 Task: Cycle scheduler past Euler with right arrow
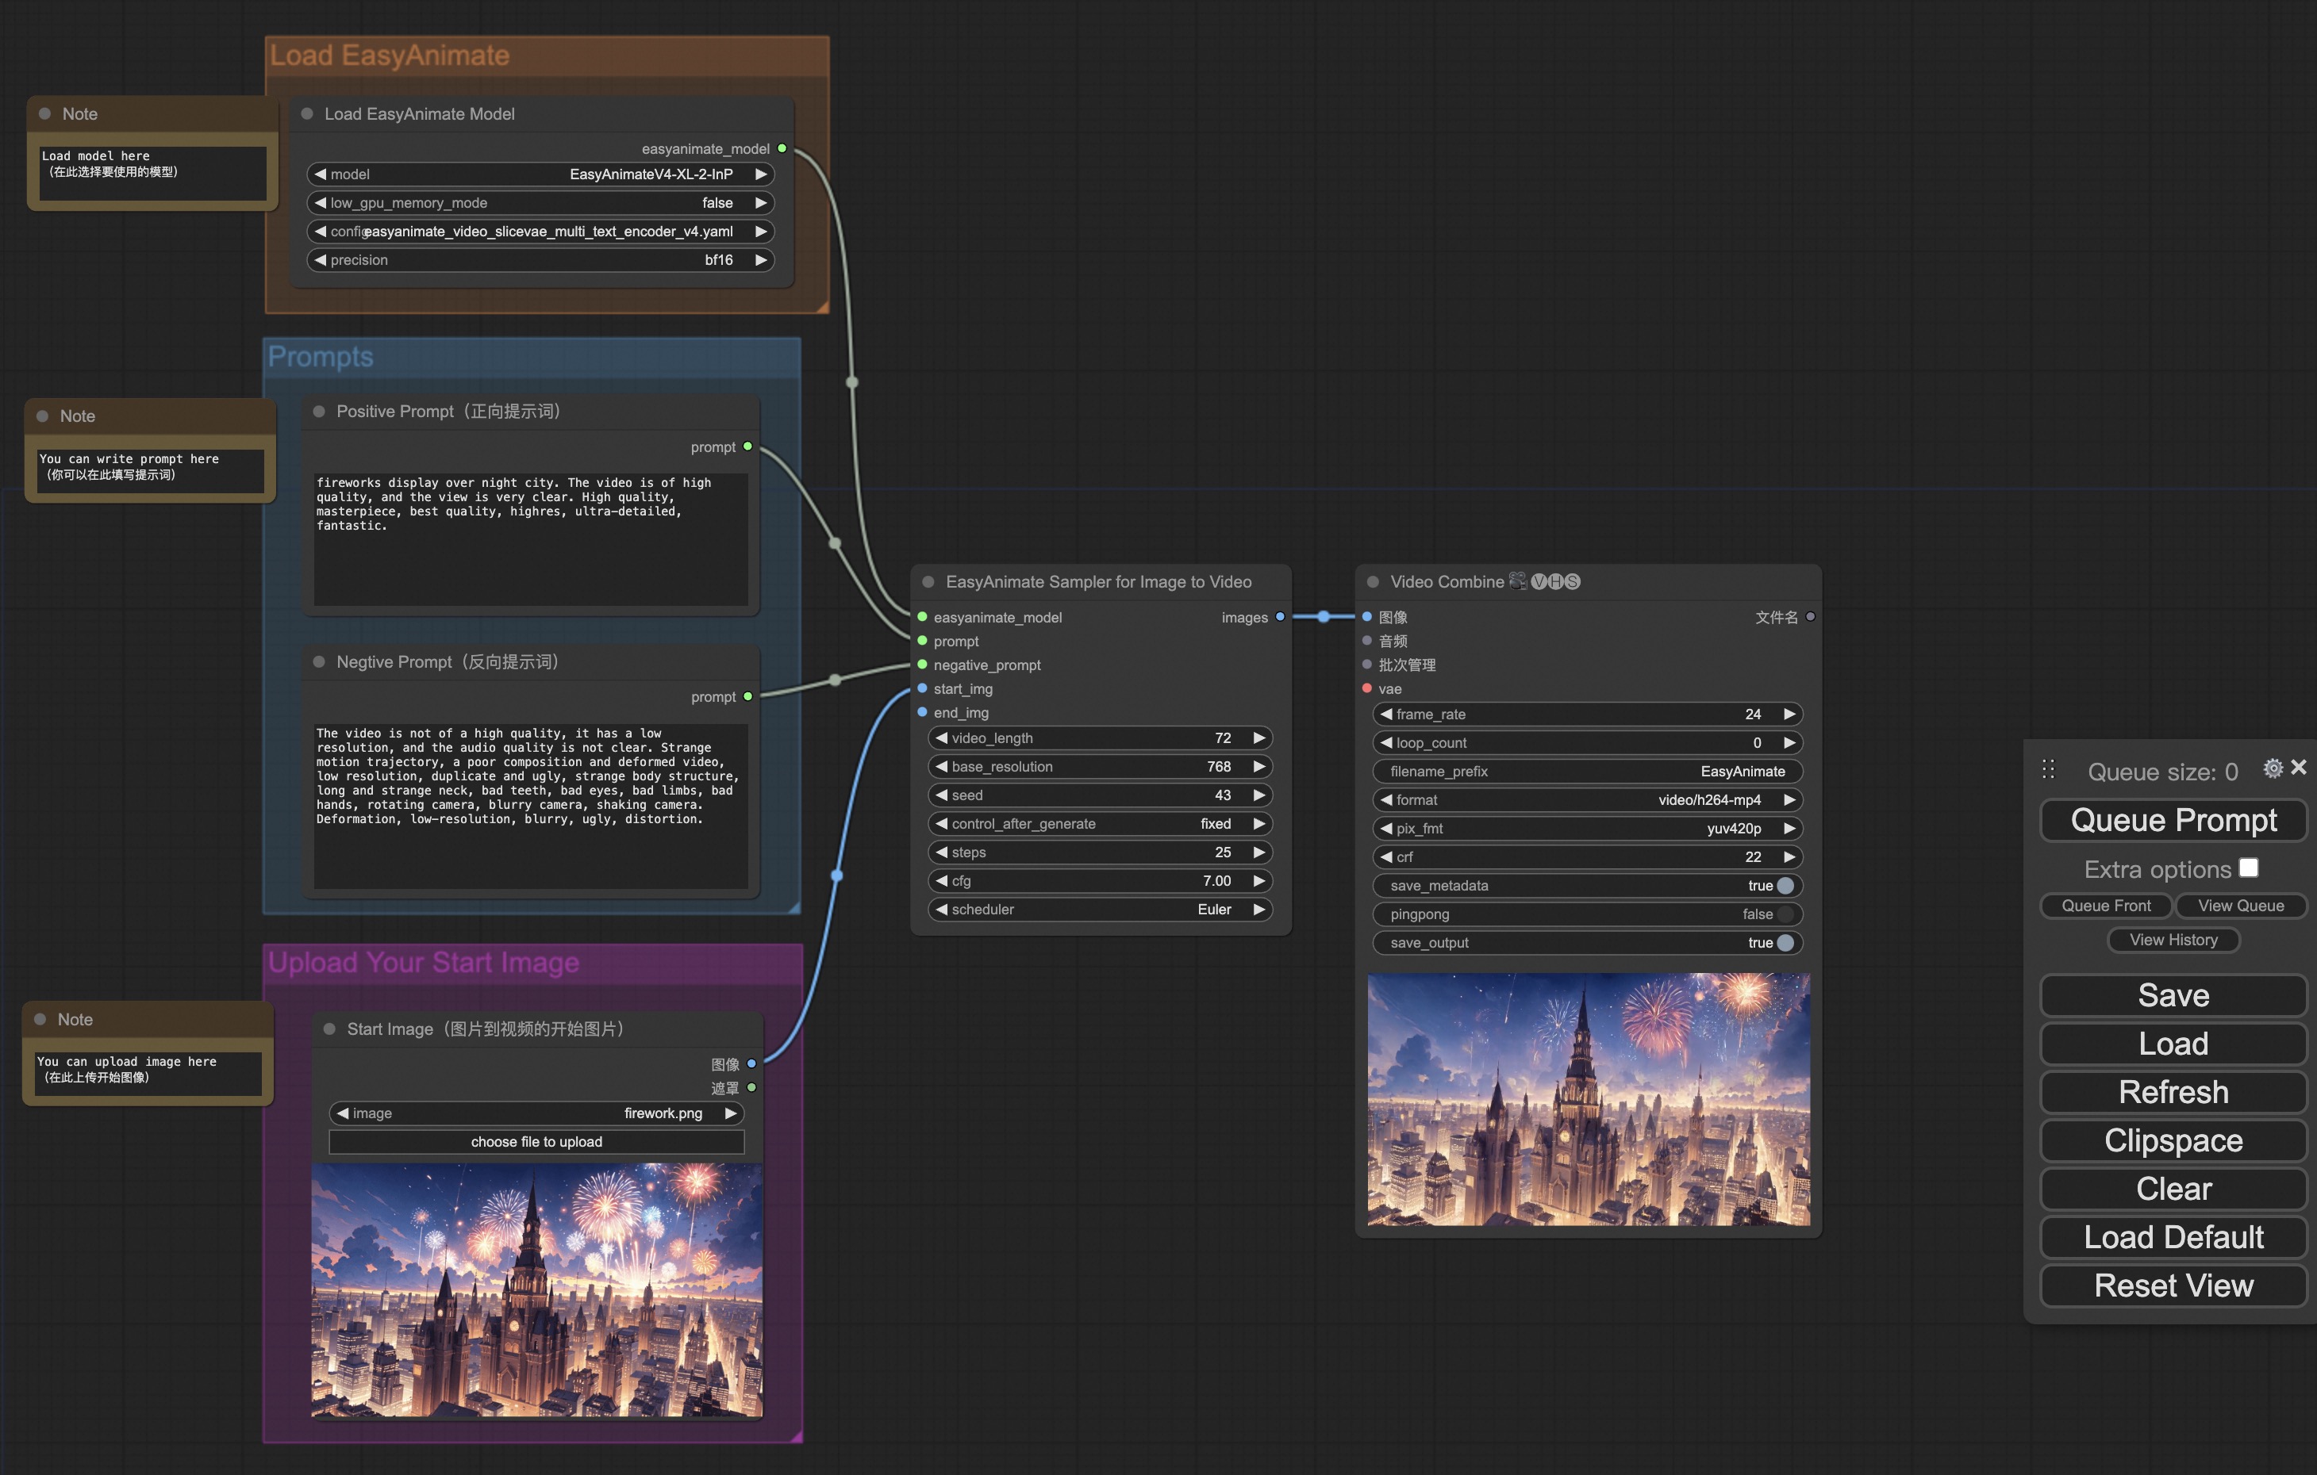(1261, 909)
